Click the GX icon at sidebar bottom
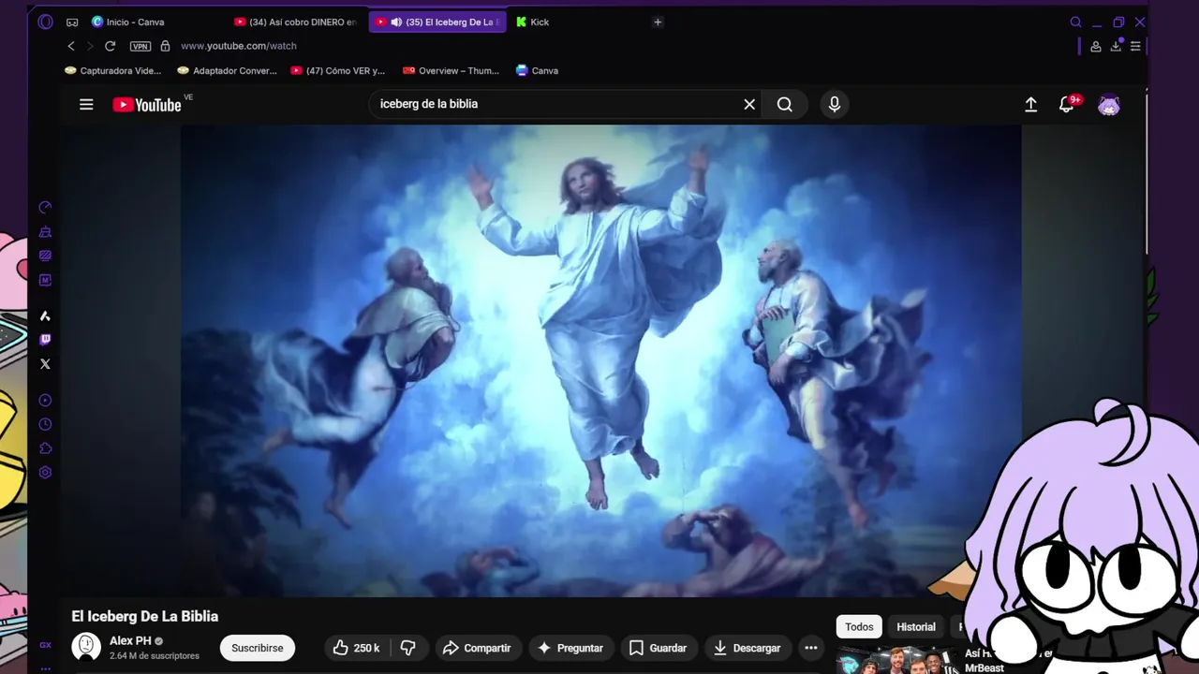The height and width of the screenshot is (674, 1199). point(45,645)
